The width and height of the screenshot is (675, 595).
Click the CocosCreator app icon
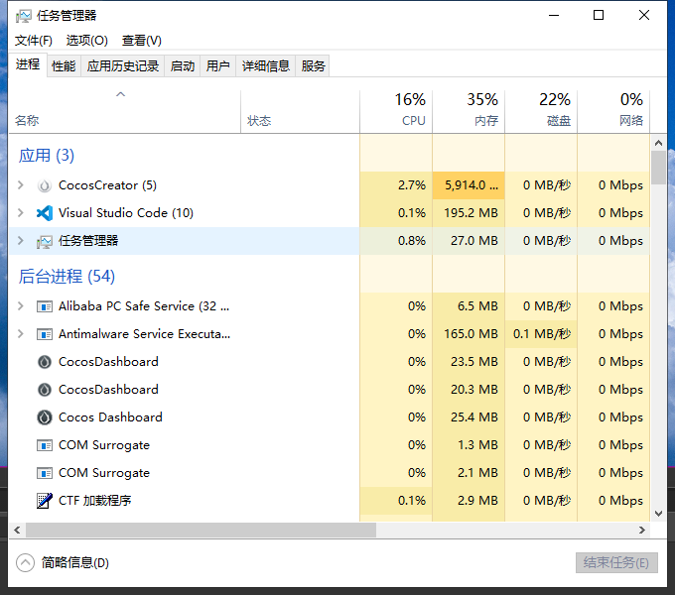[44, 185]
